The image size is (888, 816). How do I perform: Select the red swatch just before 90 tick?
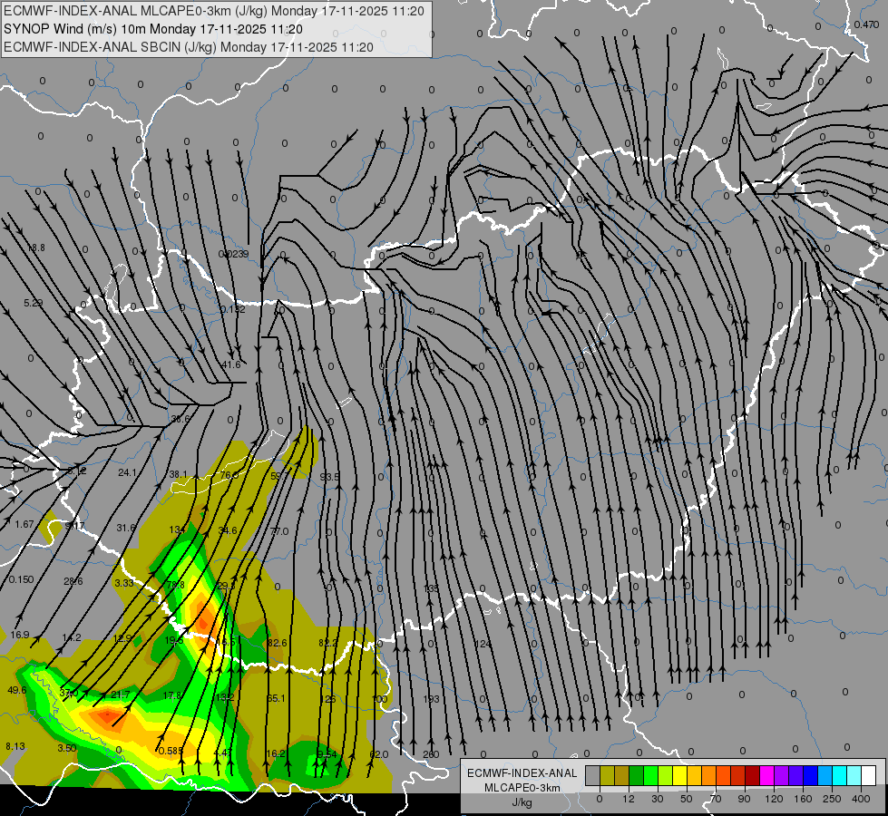pyautogui.click(x=738, y=775)
